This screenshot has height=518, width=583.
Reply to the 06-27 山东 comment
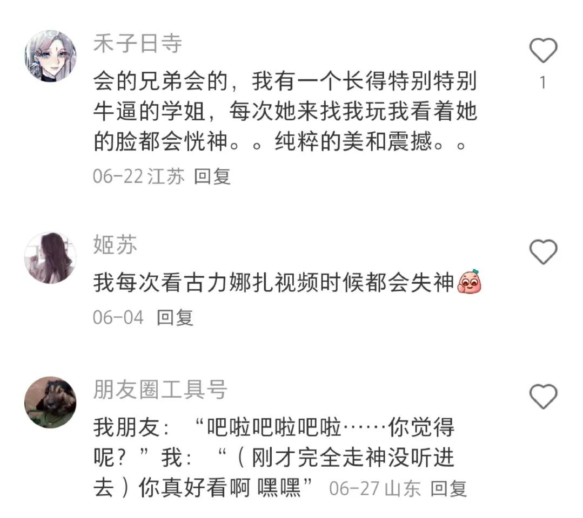448,489
